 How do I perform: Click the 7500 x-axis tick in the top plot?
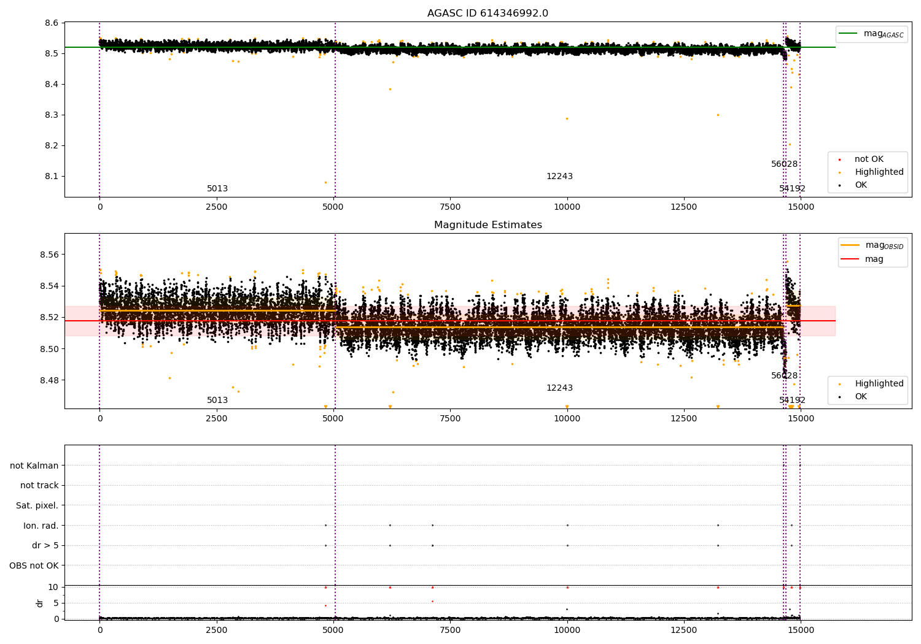point(450,207)
